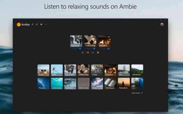This screenshot has width=183, height=114.
Task: Play the Rainforest sound
Action: pyautogui.click(x=137, y=70)
